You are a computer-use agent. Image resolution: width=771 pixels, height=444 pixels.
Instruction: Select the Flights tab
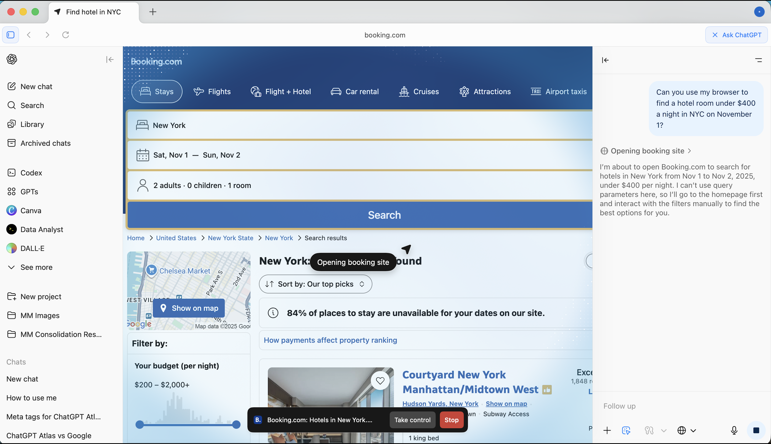pyautogui.click(x=212, y=91)
